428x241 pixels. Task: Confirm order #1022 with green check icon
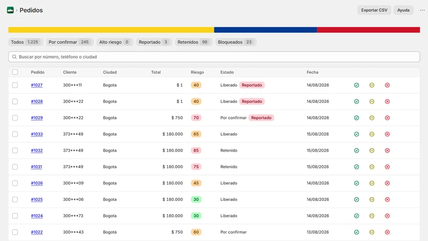point(356,232)
